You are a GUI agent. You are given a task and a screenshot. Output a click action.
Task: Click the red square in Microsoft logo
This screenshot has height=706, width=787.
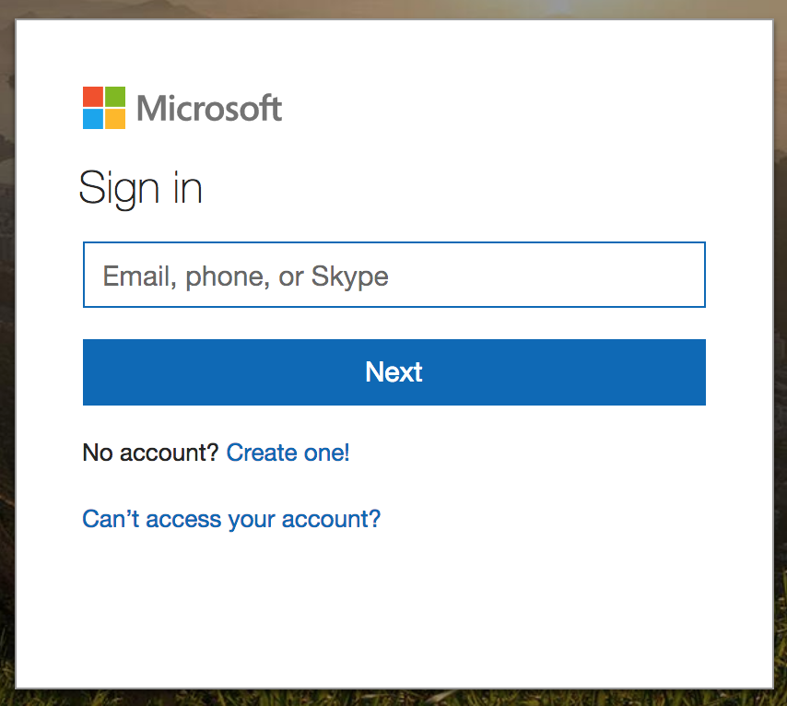click(93, 97)
